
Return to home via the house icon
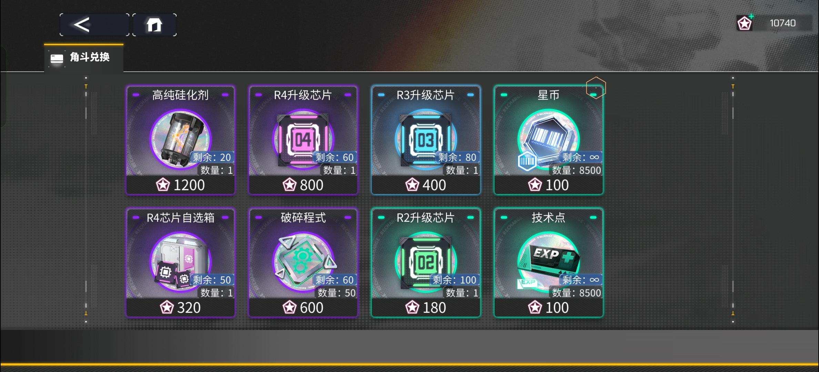(154, 25)
